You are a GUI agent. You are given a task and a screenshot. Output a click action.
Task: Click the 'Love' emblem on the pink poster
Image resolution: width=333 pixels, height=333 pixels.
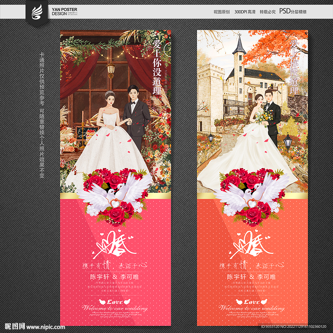coord(115,301)
